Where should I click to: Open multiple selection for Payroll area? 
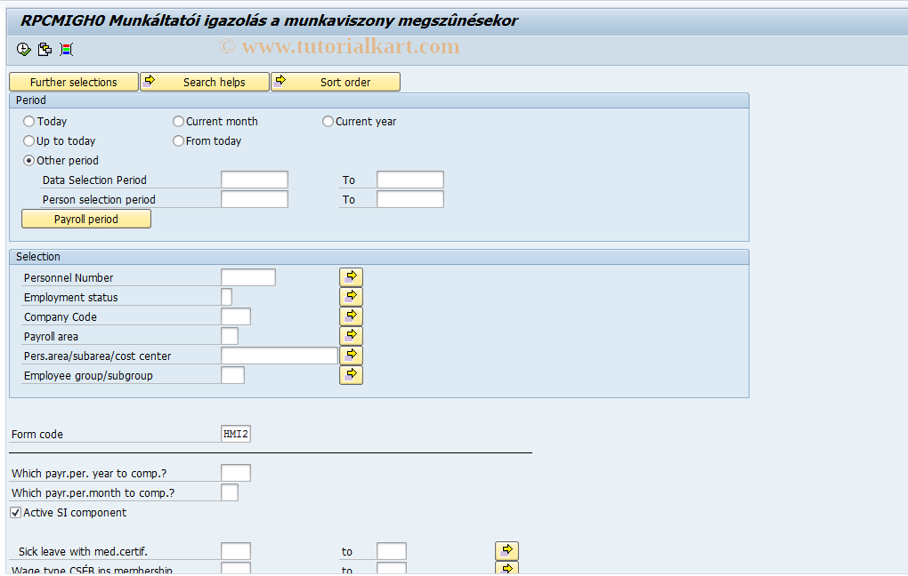351,335
